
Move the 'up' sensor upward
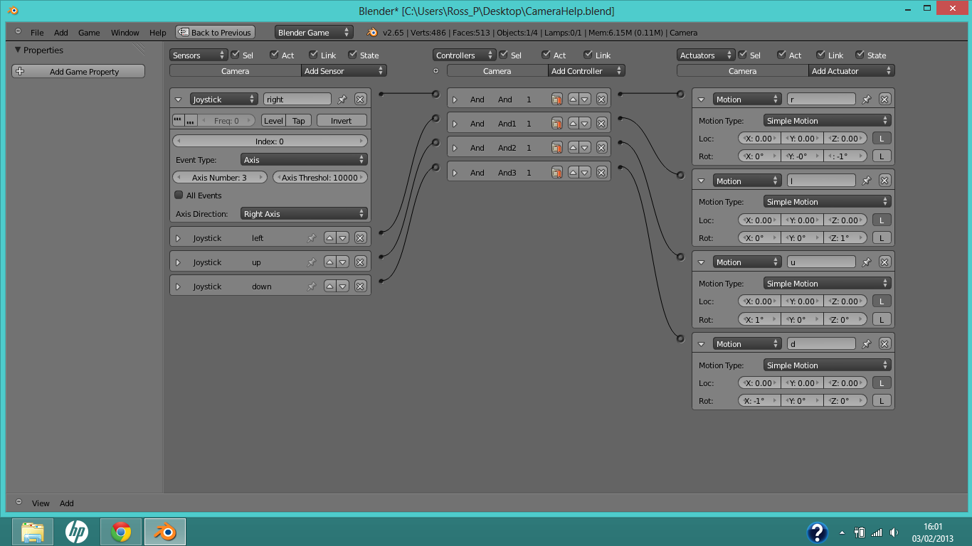tap(329, 262)
